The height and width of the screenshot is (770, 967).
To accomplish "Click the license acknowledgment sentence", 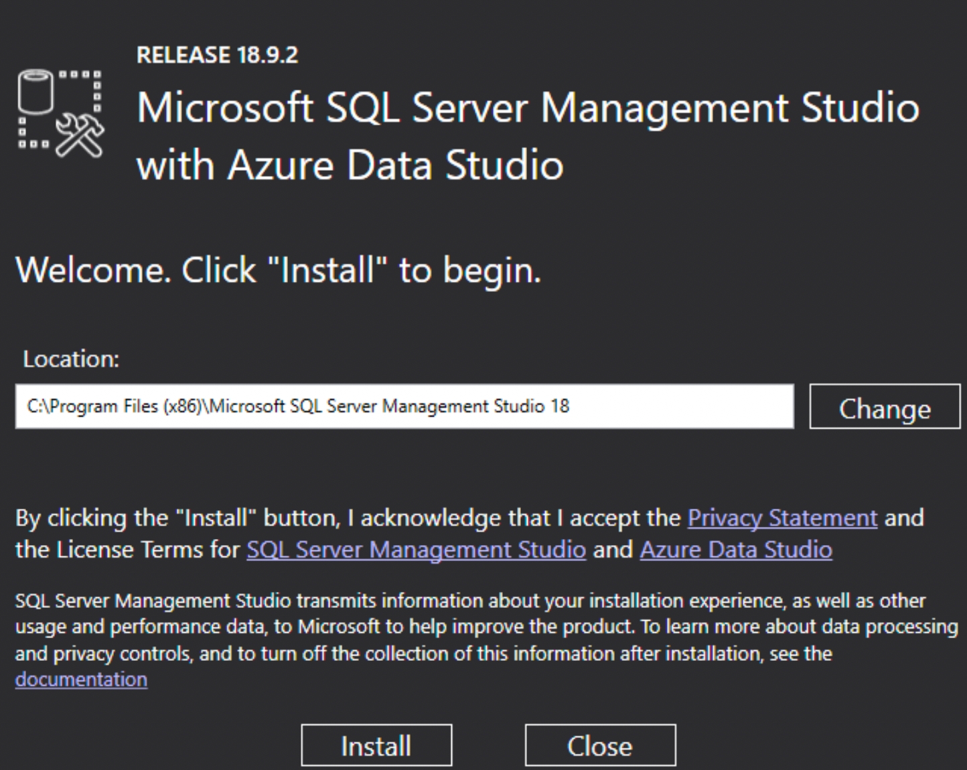I will pyautogui.click(x=348, y=518).
